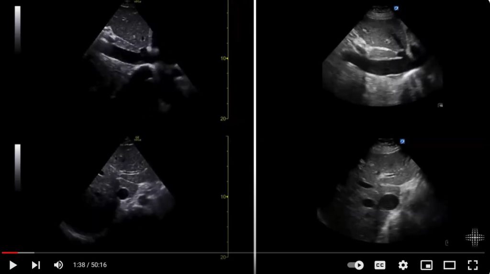Enable theater mode view
The height and width of the screenshot is (274, 490).
[449, 265]
